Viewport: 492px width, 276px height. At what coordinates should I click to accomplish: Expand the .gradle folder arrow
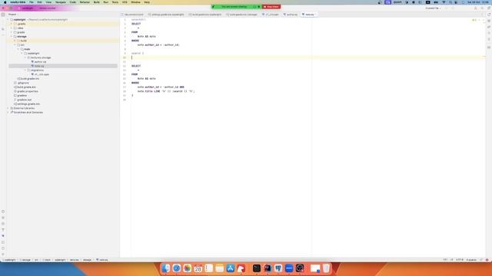pos(12,24)
